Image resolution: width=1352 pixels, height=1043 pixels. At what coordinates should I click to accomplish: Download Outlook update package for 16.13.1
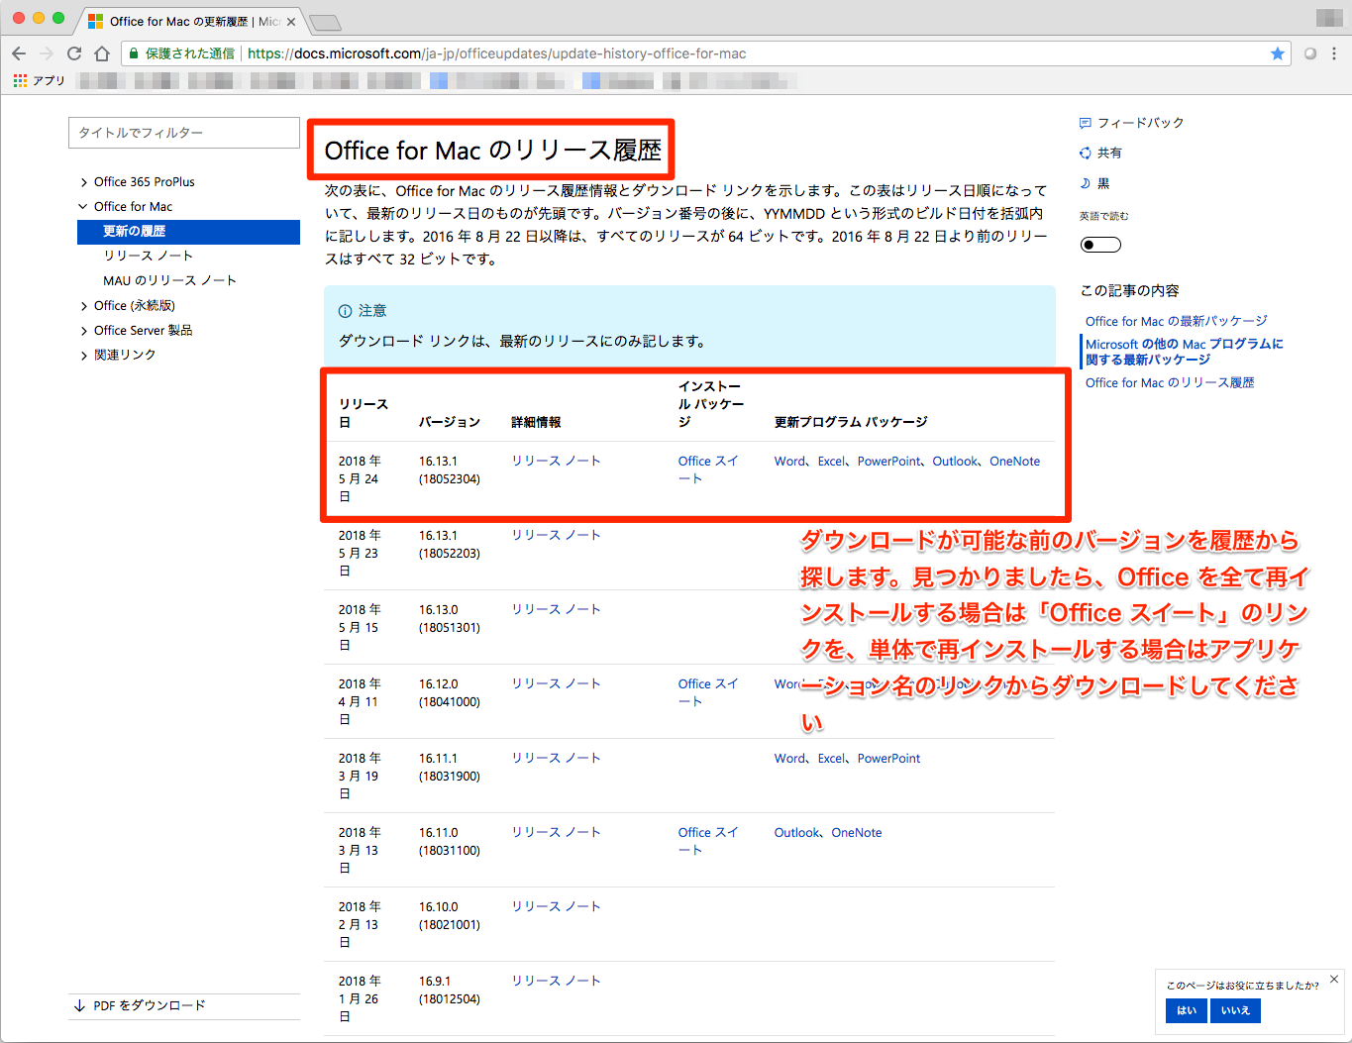(956, 462)
